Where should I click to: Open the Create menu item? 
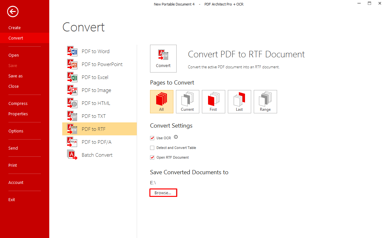pos(15,28)
